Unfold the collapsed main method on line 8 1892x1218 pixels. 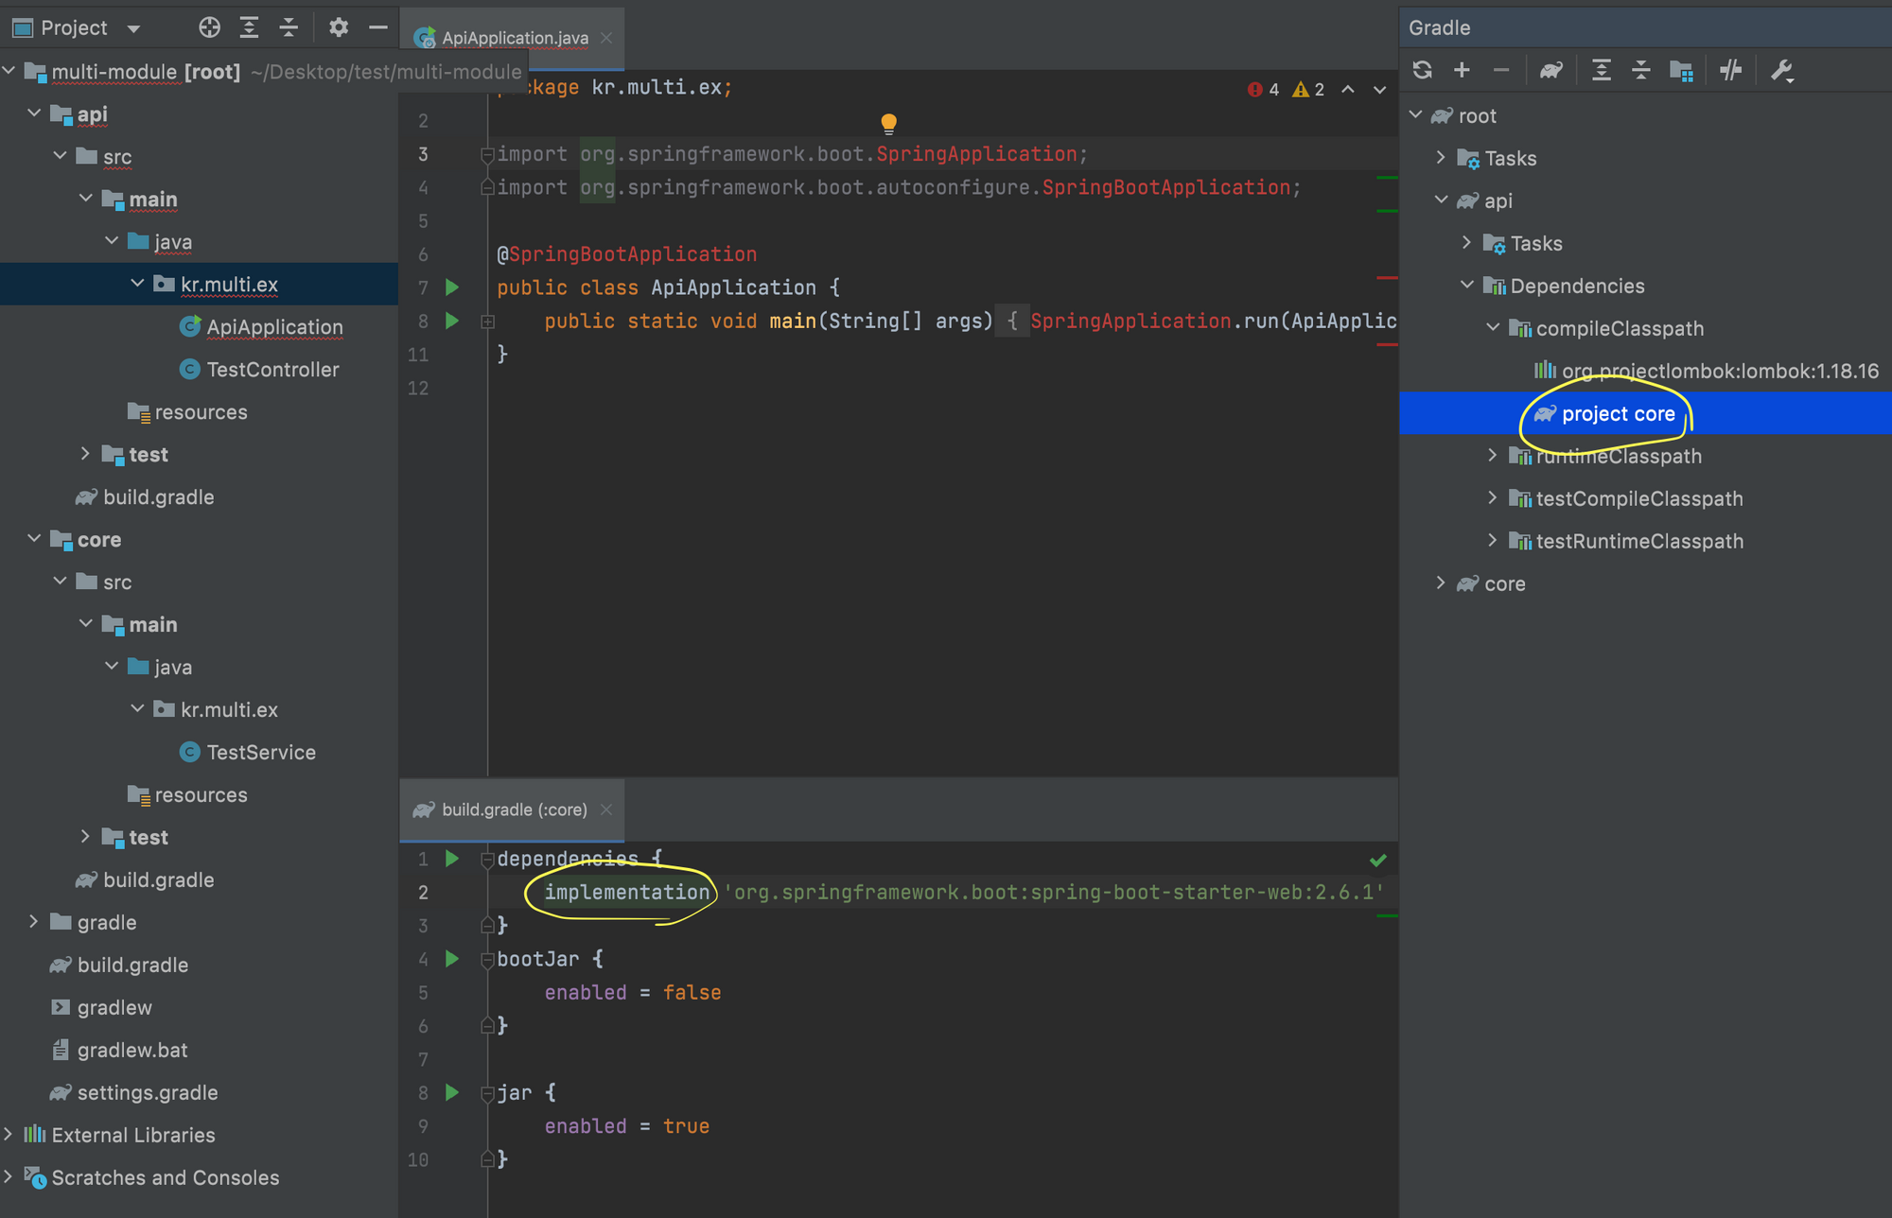point(487,322)
